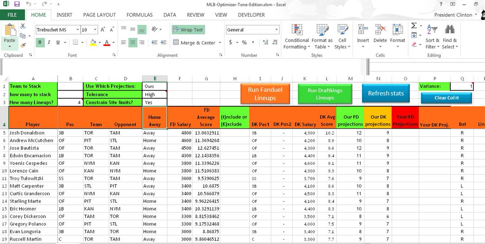
Task: Open the Merge & Center dropdown arrow
Action: click(x=220, y=42)
